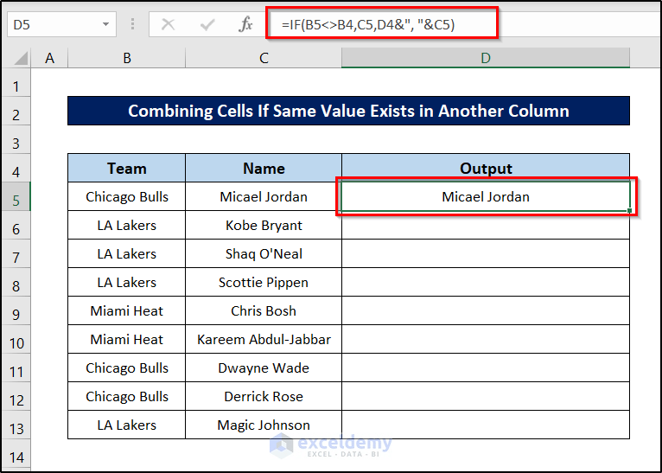
Task: Select column A header
Action: tap(49, 58)
